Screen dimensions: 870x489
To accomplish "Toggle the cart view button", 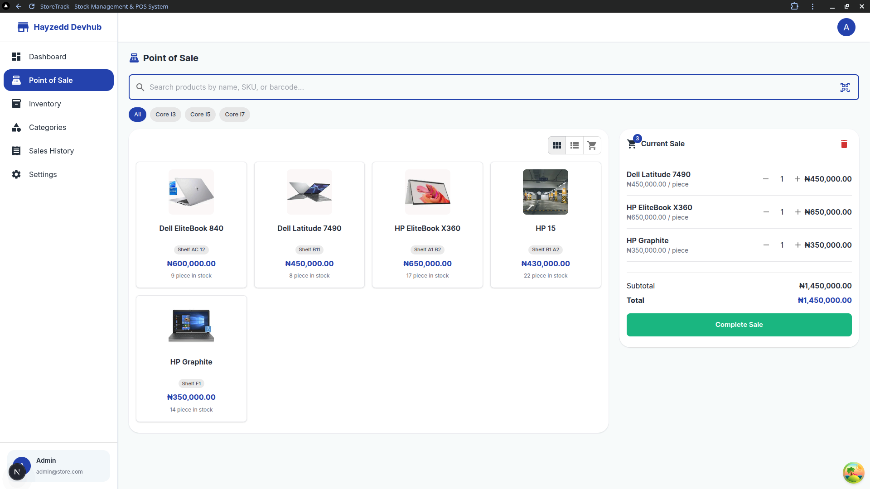I will [592, 145].
